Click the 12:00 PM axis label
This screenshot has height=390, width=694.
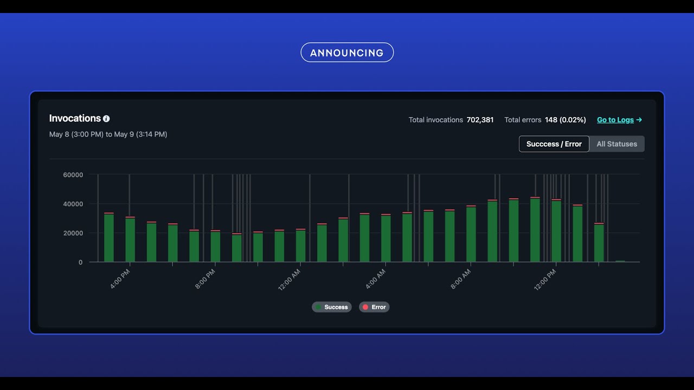pyautogui.click(x=545, y=281)
